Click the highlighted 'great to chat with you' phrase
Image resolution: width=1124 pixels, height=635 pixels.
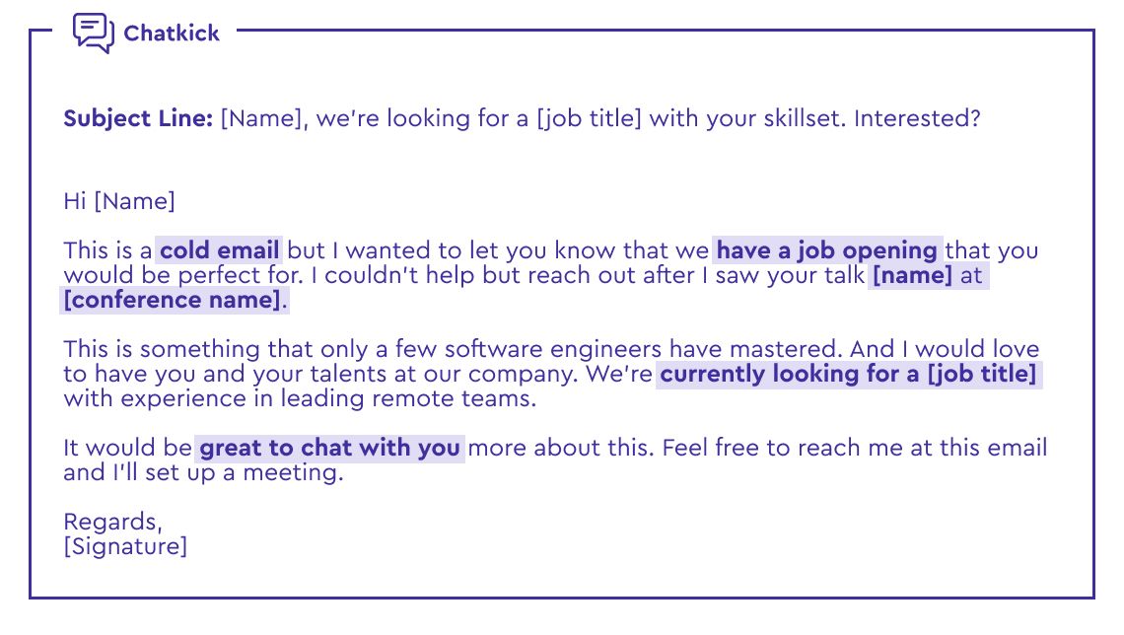click(329, 448)
